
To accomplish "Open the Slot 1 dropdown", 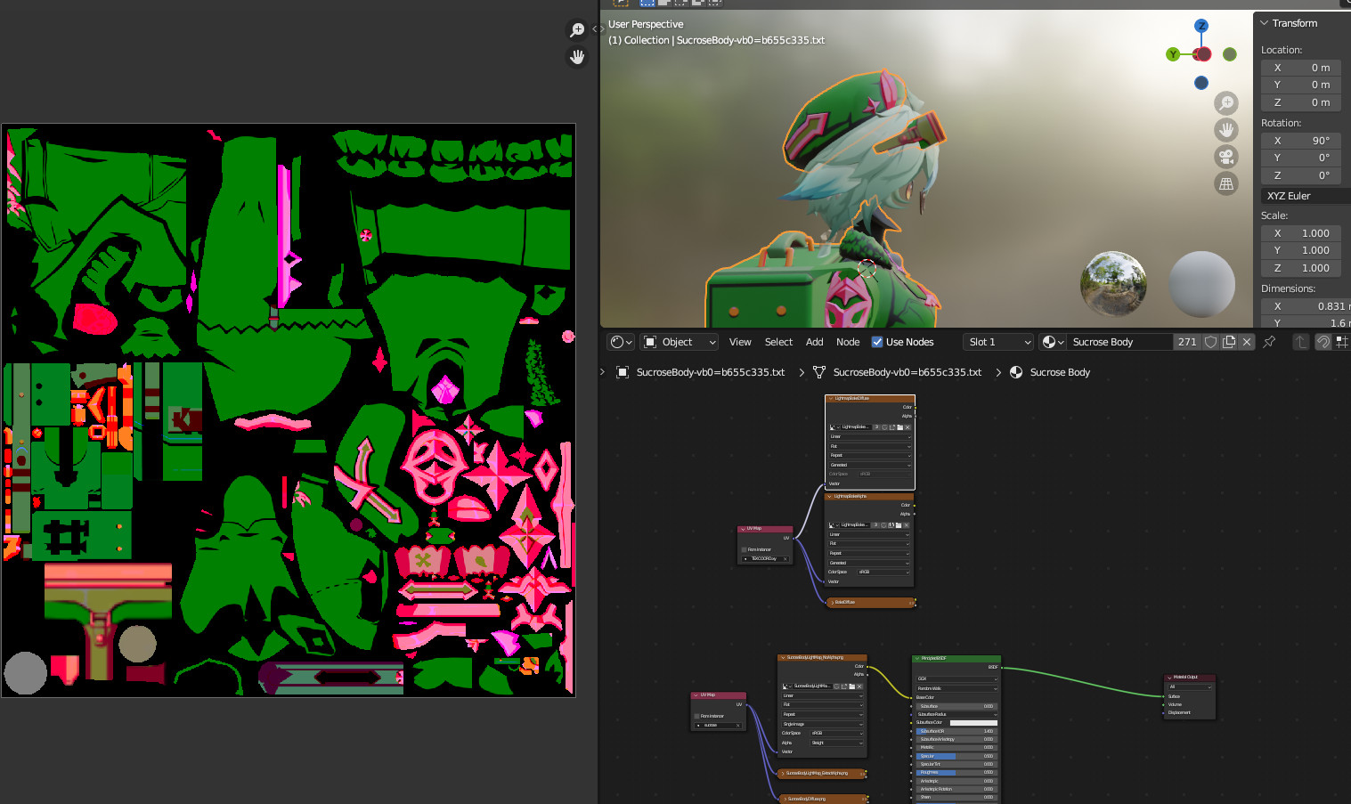I will pyautogui.click(x=997, y=341).
